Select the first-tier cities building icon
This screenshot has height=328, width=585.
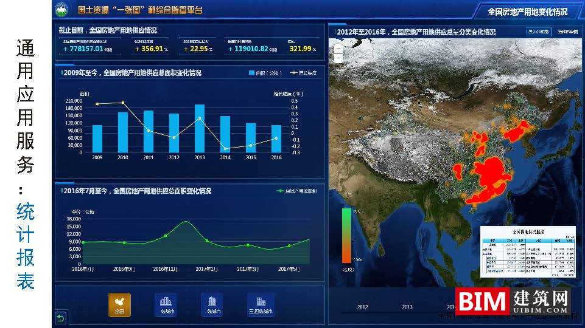pyautogui.click(x=166, y=303)
